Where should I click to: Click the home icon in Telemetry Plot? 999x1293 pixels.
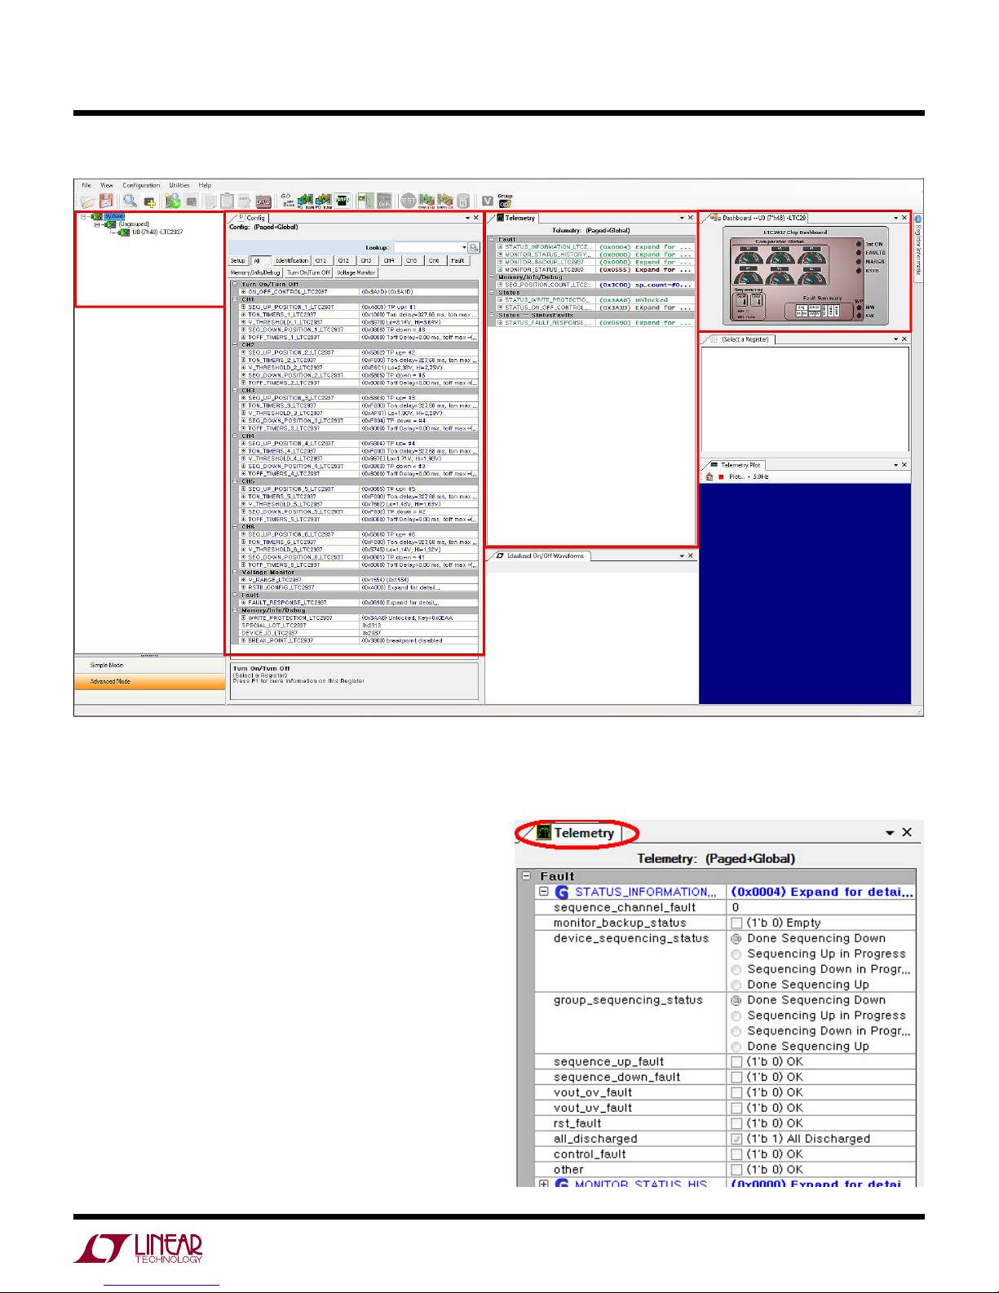click(709, 476)
